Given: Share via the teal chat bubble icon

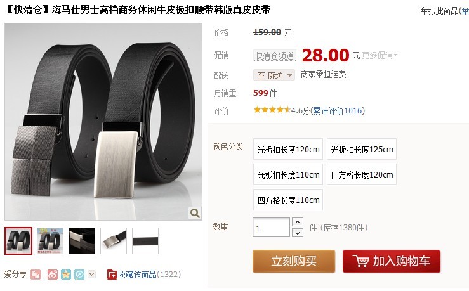Looking at the screenshot, I should (x=79, y=275).
